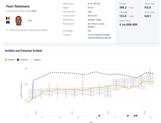Click the preferred foot value right
161x123 pixels.
pos(90,12)
